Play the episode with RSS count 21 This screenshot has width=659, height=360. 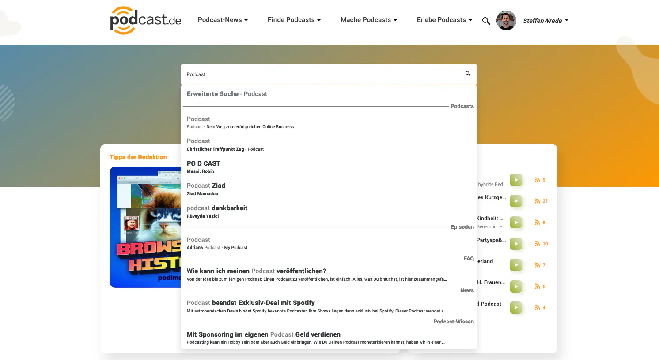pyautogui.click(x=516, y=201)
